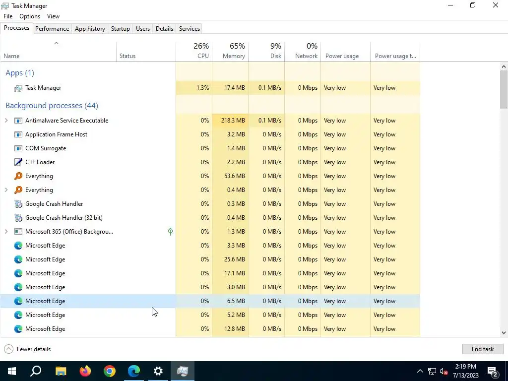Image resolution: width=508 pixels, height=381 pixels.
Task: Click the End task button
Action: pyautogui.click(x=483, y=349)
